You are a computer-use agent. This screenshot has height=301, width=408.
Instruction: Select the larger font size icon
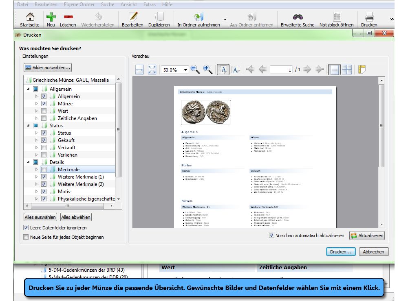tap(223, 70)
